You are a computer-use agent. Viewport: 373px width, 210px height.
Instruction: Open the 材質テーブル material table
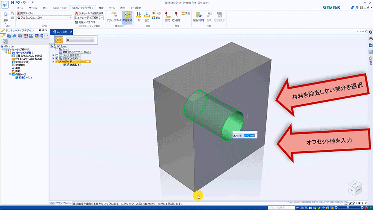[25, 13]
